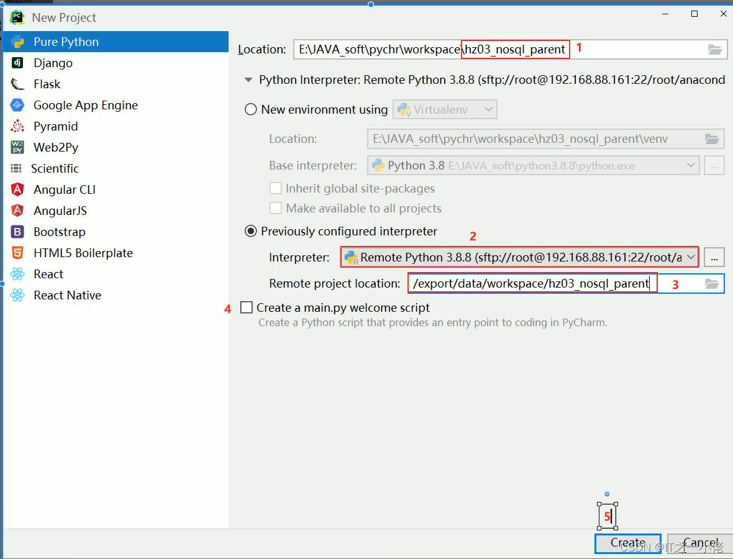733x559 pixels.
Task: Choose the Scientific project type
Action: pos(116,168)
